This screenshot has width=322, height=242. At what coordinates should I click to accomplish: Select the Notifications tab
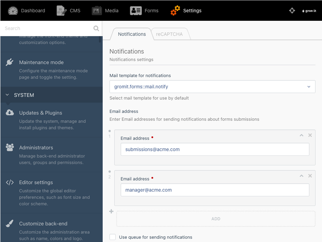click(132, 34)
